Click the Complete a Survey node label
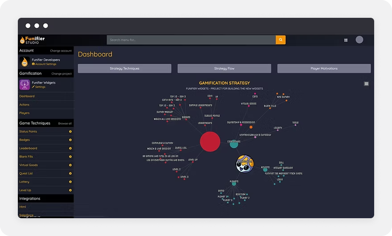392x236 pixels. (162, 143)
